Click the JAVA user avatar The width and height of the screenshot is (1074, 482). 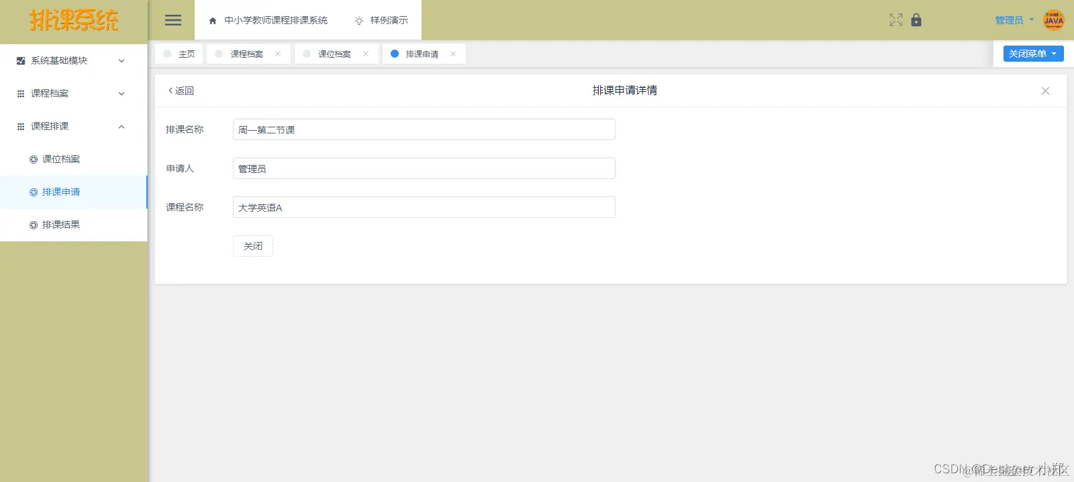1054,20
